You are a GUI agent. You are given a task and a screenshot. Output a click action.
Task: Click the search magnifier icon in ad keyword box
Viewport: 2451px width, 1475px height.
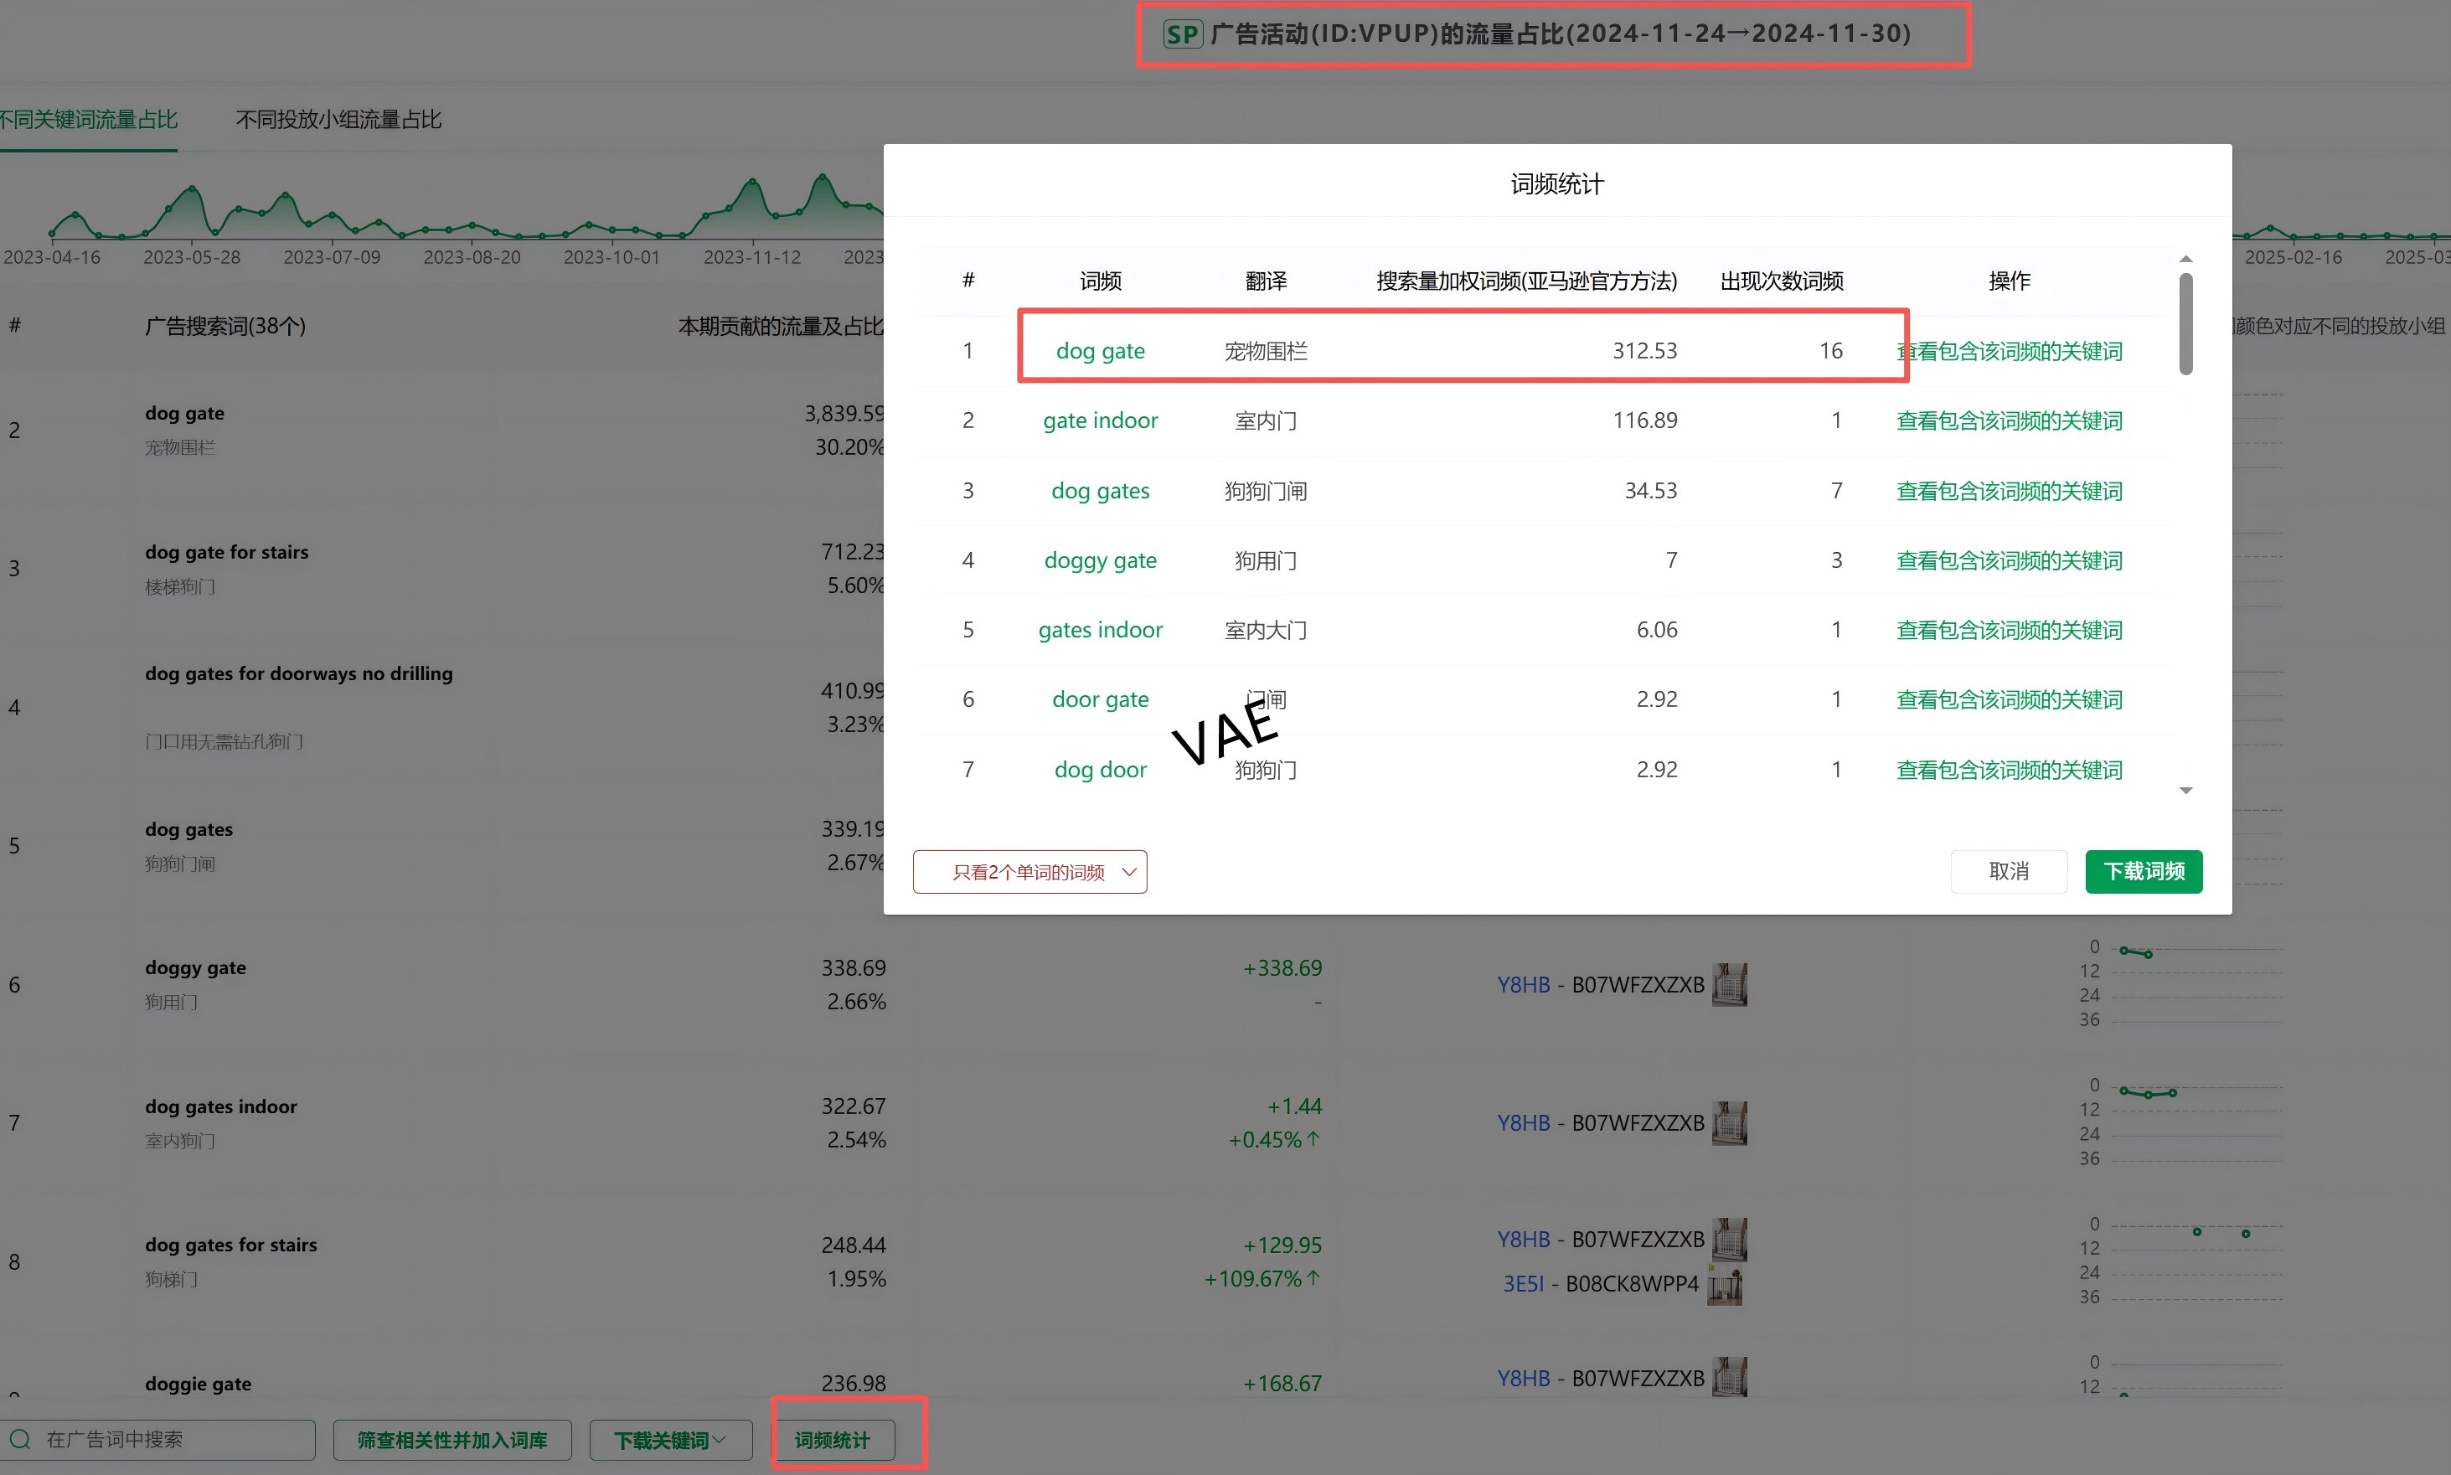[x=20, y=1439]
